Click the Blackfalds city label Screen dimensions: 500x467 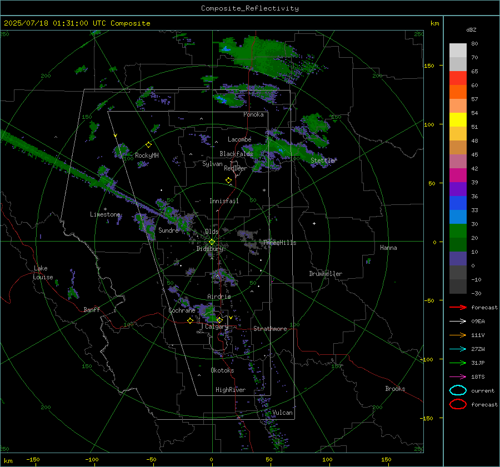pyautogui.click(x=236, y=154)
